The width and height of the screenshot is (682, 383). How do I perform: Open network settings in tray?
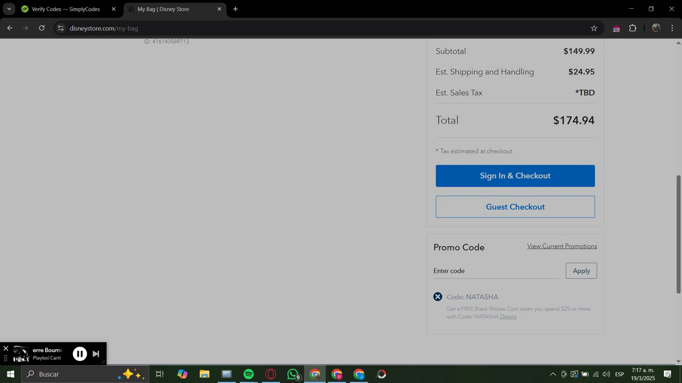point(596,374)
